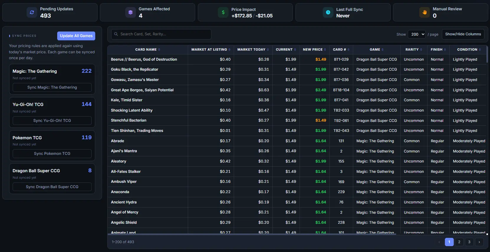Sort by New Price column

coord(315,49)
